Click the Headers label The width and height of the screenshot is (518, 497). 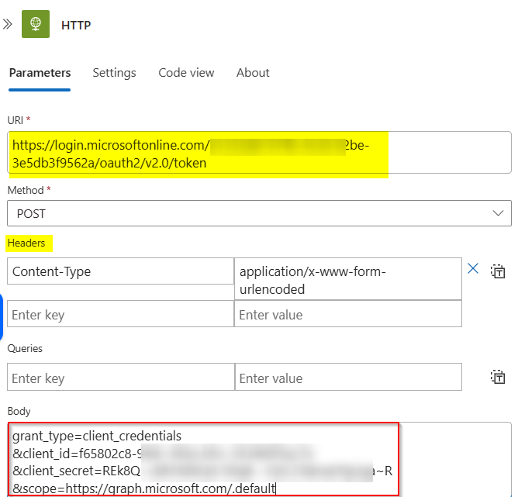point(26,243)
